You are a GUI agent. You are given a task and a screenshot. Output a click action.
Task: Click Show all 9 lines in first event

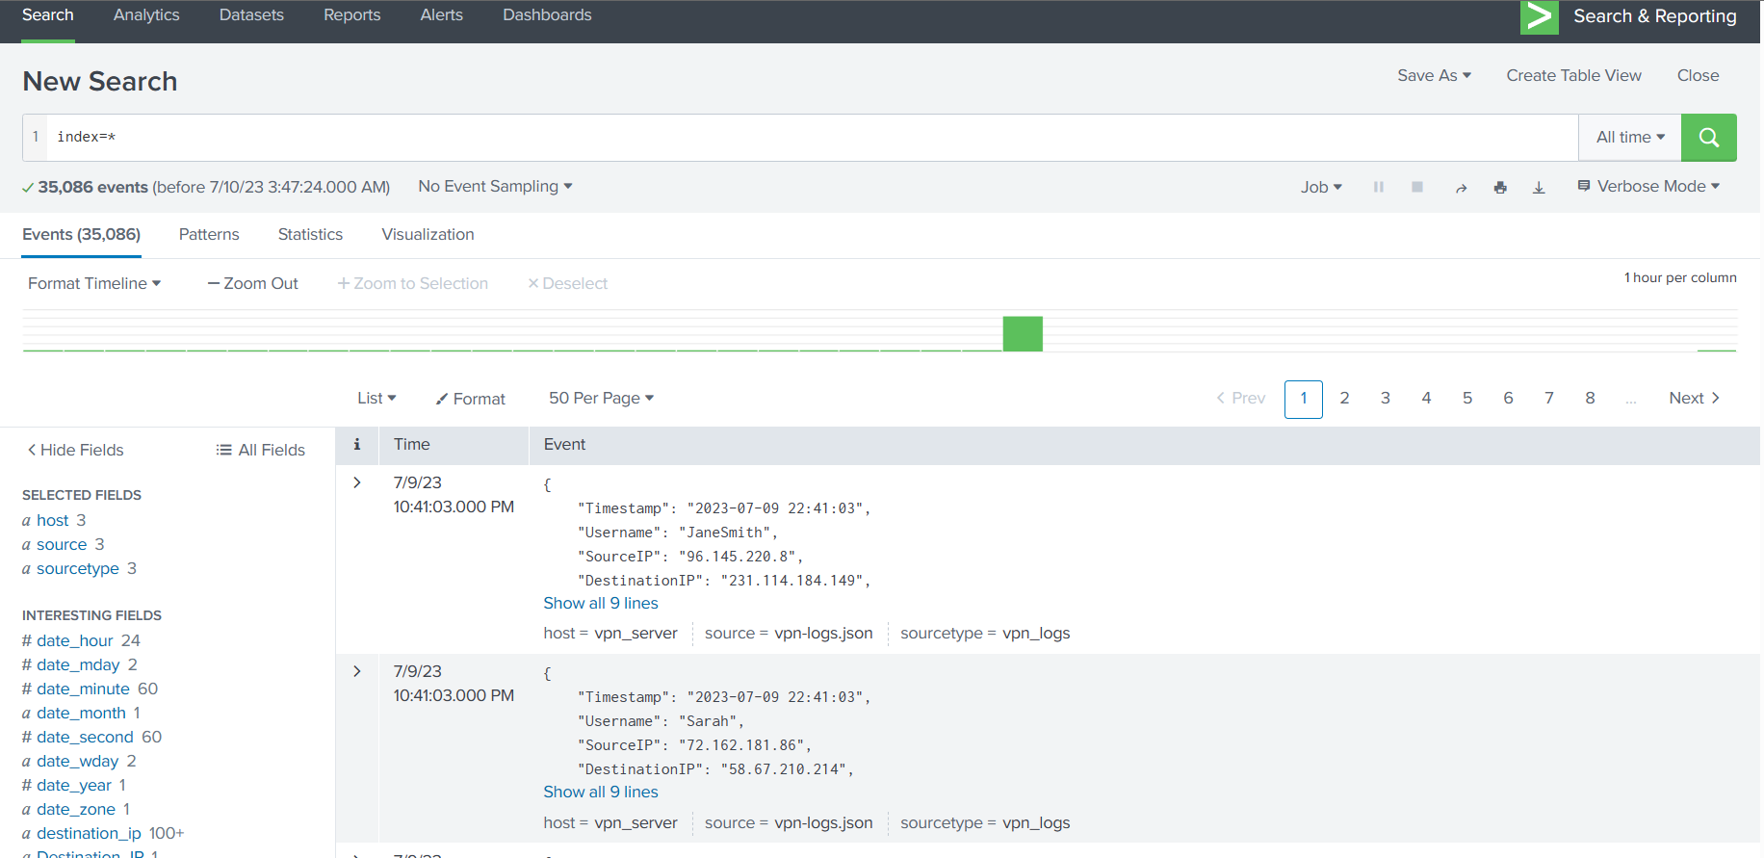[x=601, y=604]
